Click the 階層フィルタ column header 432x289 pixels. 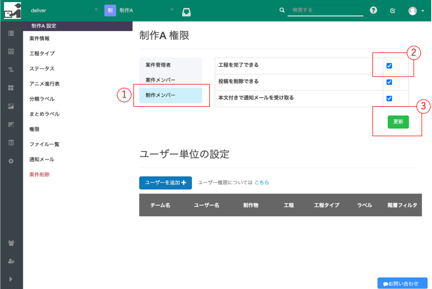pyautogui.click(x=402, y=205)
